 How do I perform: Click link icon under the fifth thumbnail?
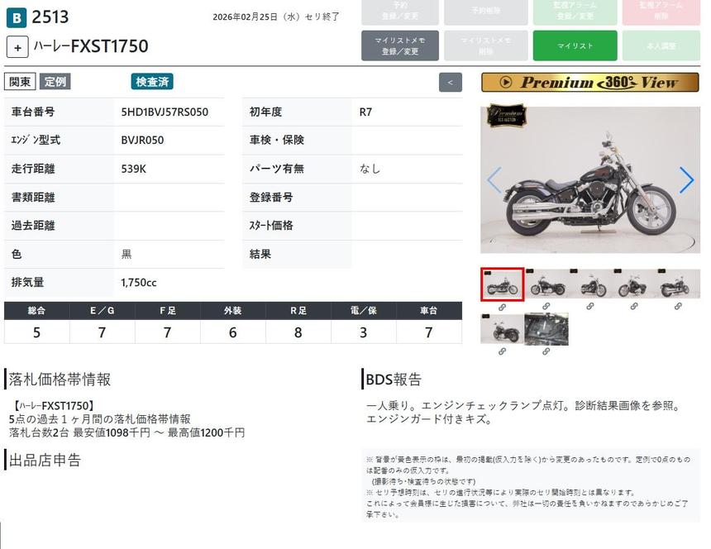[678, 307]
